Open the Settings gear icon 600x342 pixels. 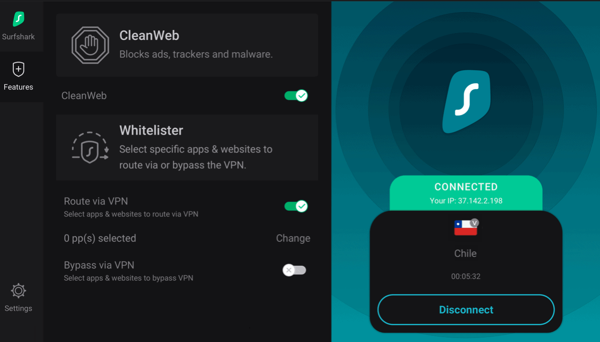19,291
